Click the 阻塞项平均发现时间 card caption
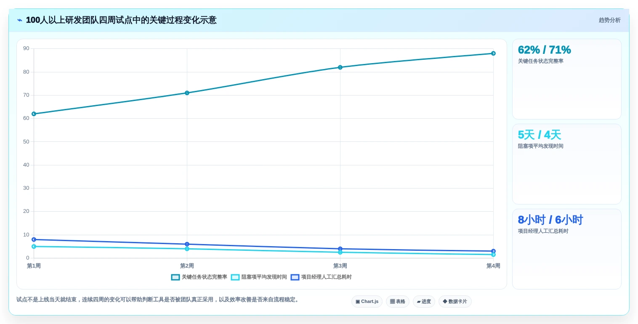Screen dimensions: 638x324 click(540, 146)
